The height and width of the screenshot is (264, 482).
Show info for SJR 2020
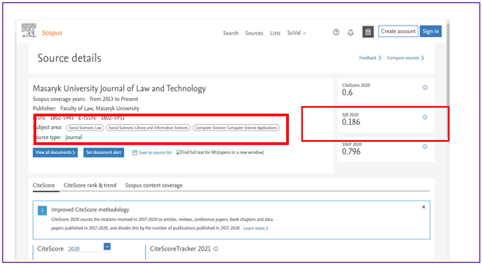coord(425,117)
